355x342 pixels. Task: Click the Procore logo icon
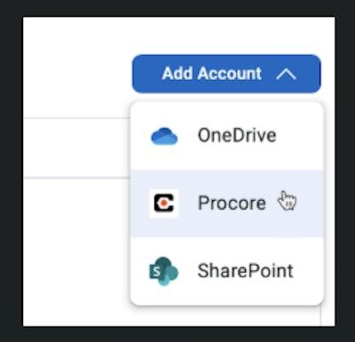(x=164, y=203)
